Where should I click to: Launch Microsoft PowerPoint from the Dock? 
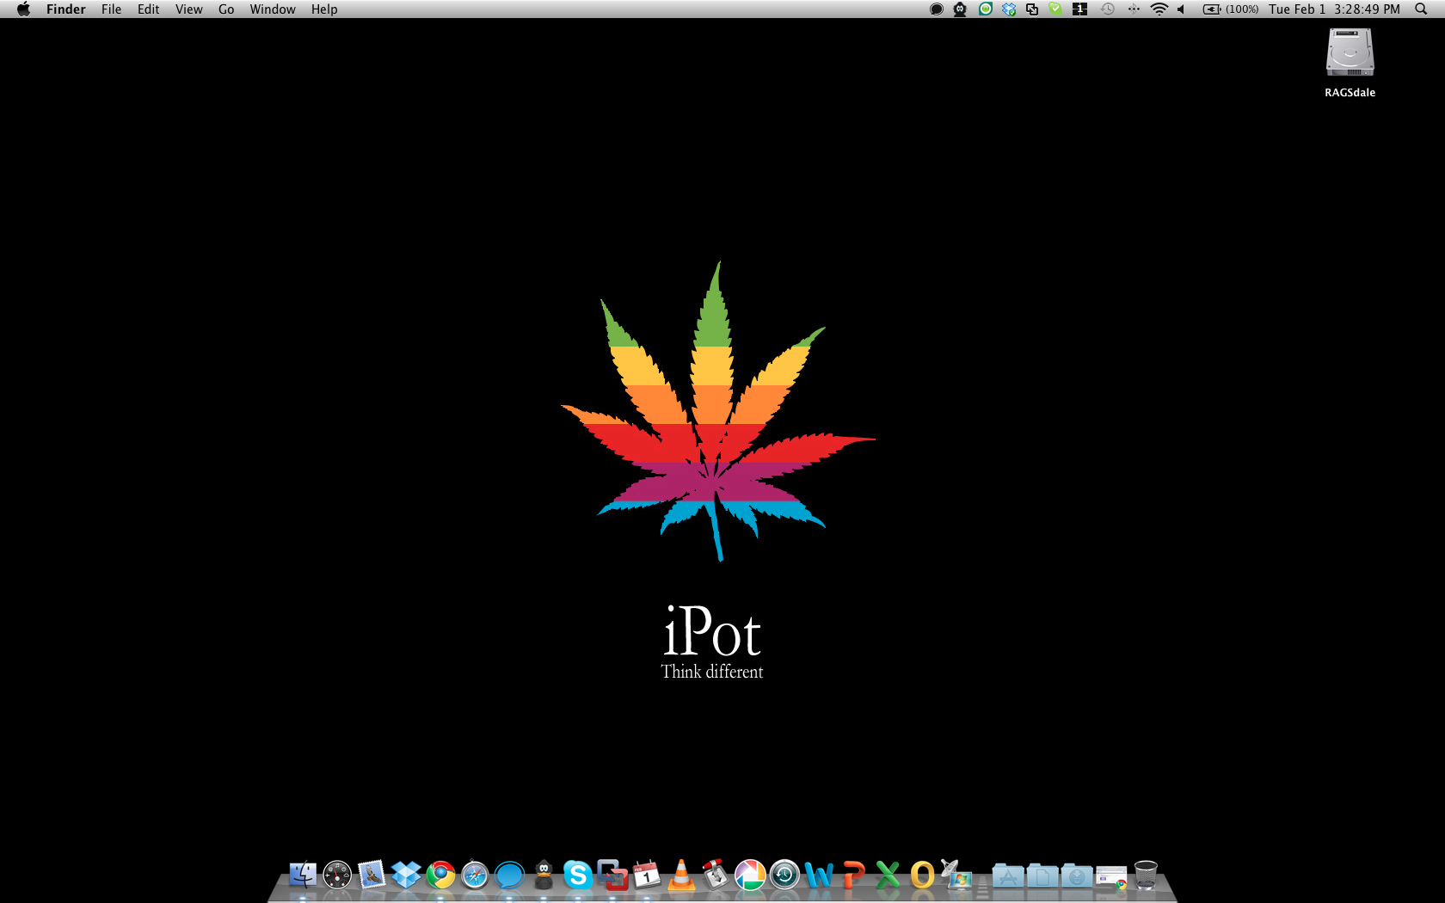click(x=853, y=875)
